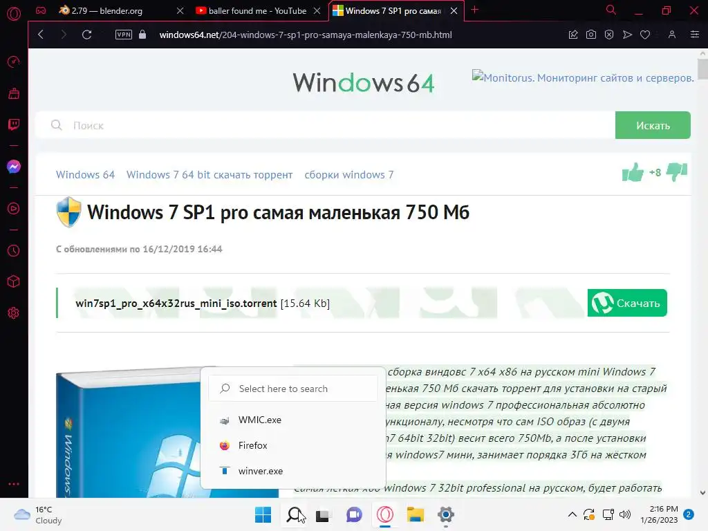708x531 pixels.
Task: Open a new tab with plus button
Action: (x=474, y=10)
